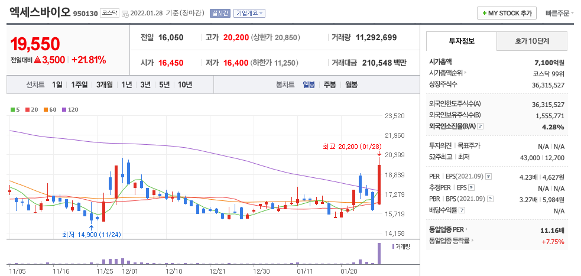Show the 월봉 monthly candle chart
Image resolution: width=581 pixels, height=276 pixels.
click(351, 85)
